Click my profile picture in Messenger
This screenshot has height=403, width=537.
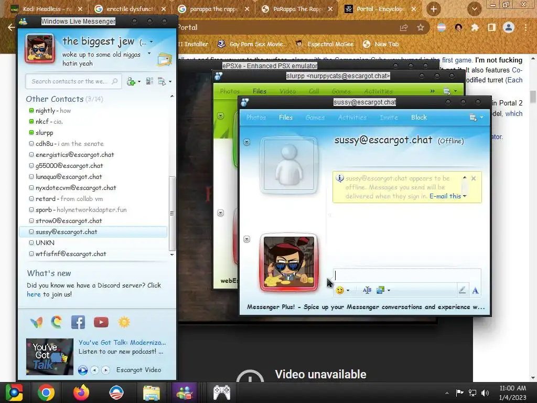click(40, 48)
